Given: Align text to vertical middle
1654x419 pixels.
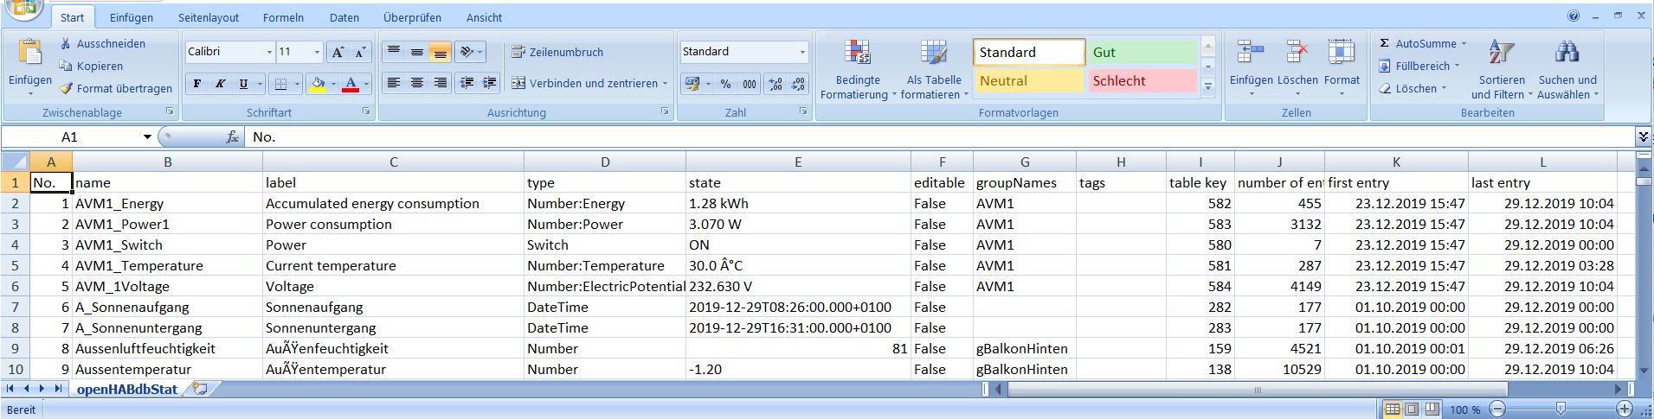Looking at the screenshot, I should click(417, 52).
